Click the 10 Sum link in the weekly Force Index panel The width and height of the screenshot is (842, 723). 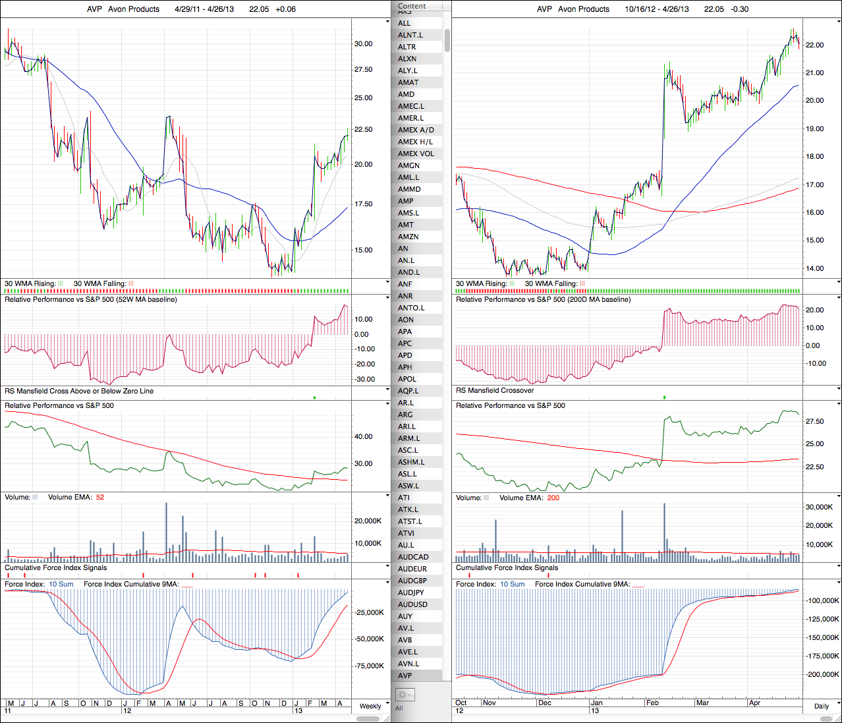coord(61,584)
